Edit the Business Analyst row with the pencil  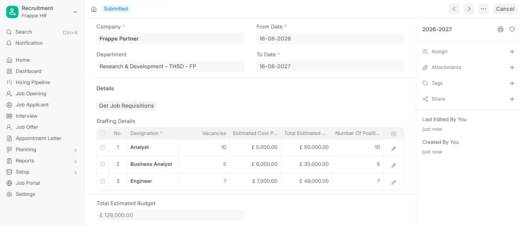point(394,165)
